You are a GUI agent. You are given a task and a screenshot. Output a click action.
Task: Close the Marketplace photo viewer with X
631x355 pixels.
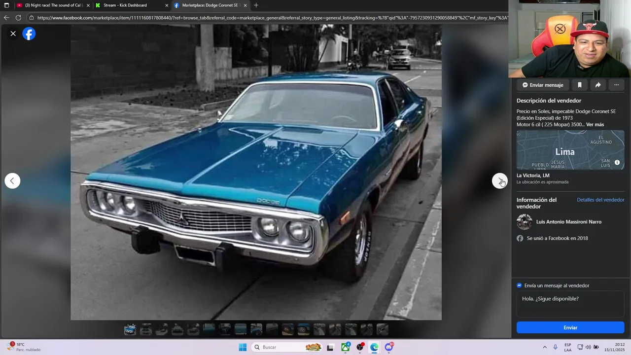(13, 34)
